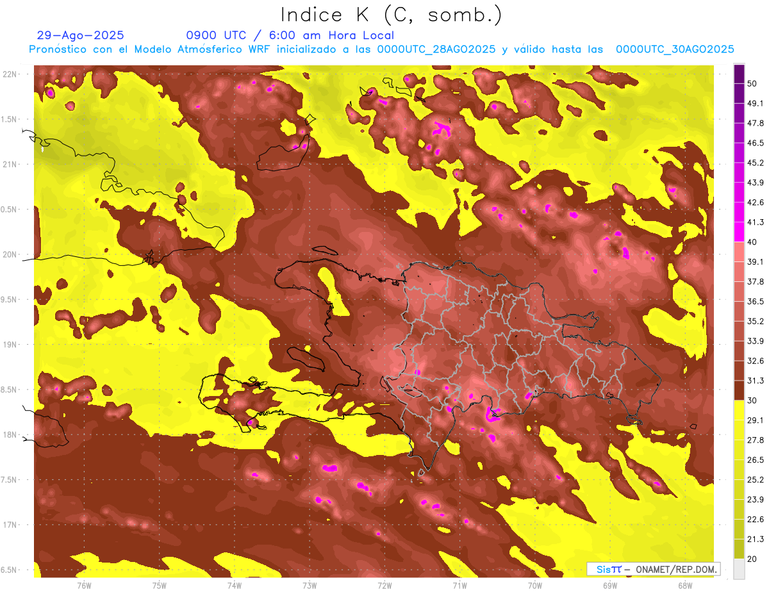
Task: Click the colorbar value "50"
Action: [753, 84]
